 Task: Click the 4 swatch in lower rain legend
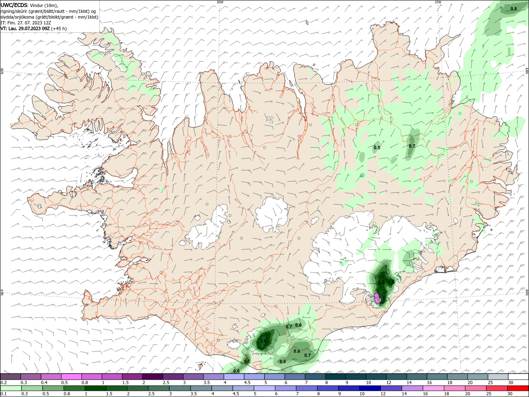click(x=222, y=388)
